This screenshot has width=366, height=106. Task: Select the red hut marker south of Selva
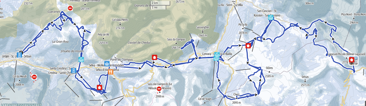point(99,87)
